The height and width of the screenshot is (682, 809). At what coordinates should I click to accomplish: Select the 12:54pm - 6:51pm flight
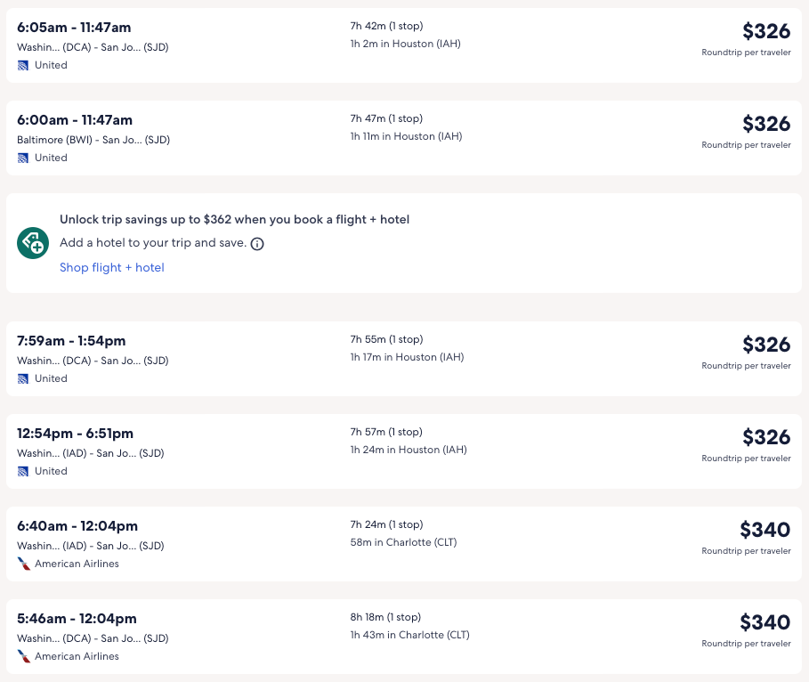[x=75, y=434]
